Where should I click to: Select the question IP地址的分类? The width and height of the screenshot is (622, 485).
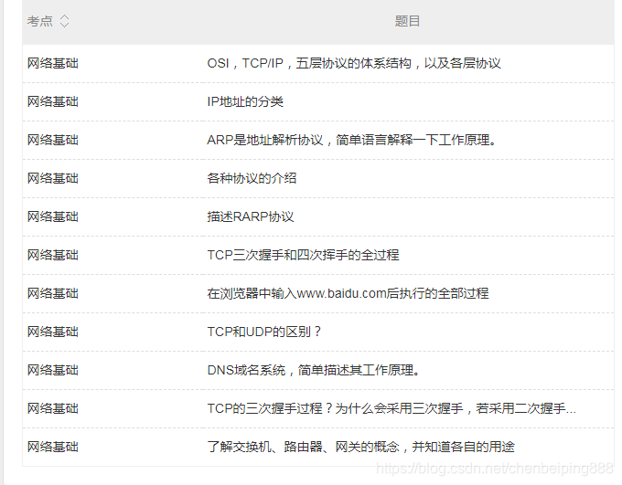pyautogui.click(x=245, y=101)
